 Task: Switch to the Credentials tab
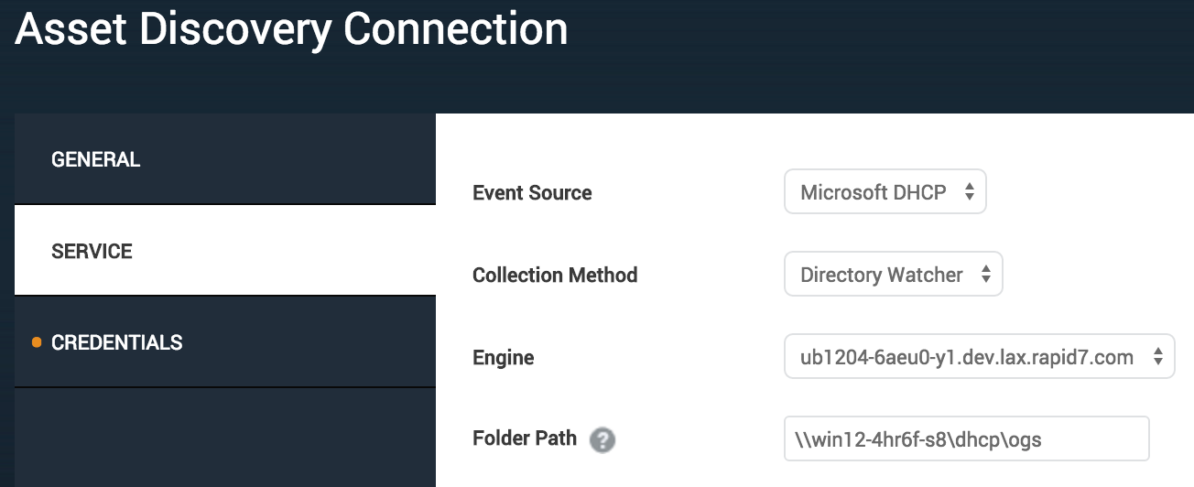[x=116, y=342]
